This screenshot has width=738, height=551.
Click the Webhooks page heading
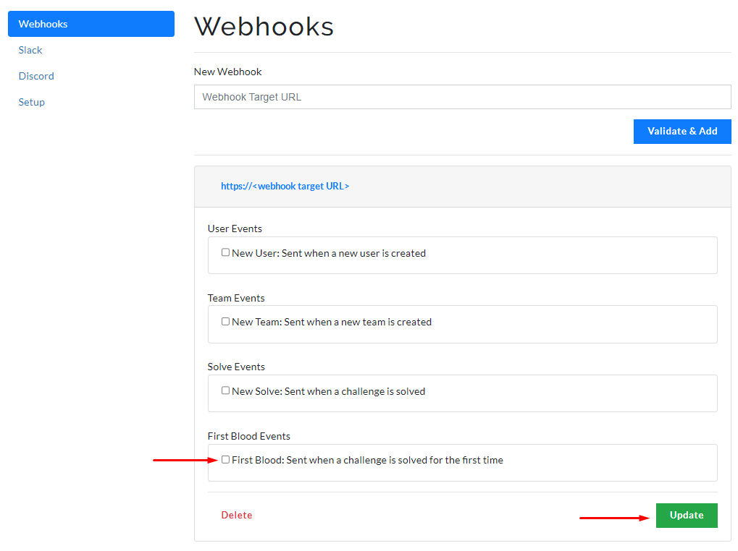click(264, 27)
